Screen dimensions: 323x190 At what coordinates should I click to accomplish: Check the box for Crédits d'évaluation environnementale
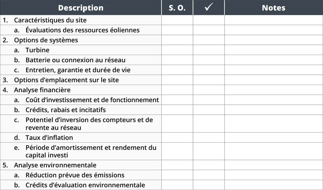click(x=209, y=185)
